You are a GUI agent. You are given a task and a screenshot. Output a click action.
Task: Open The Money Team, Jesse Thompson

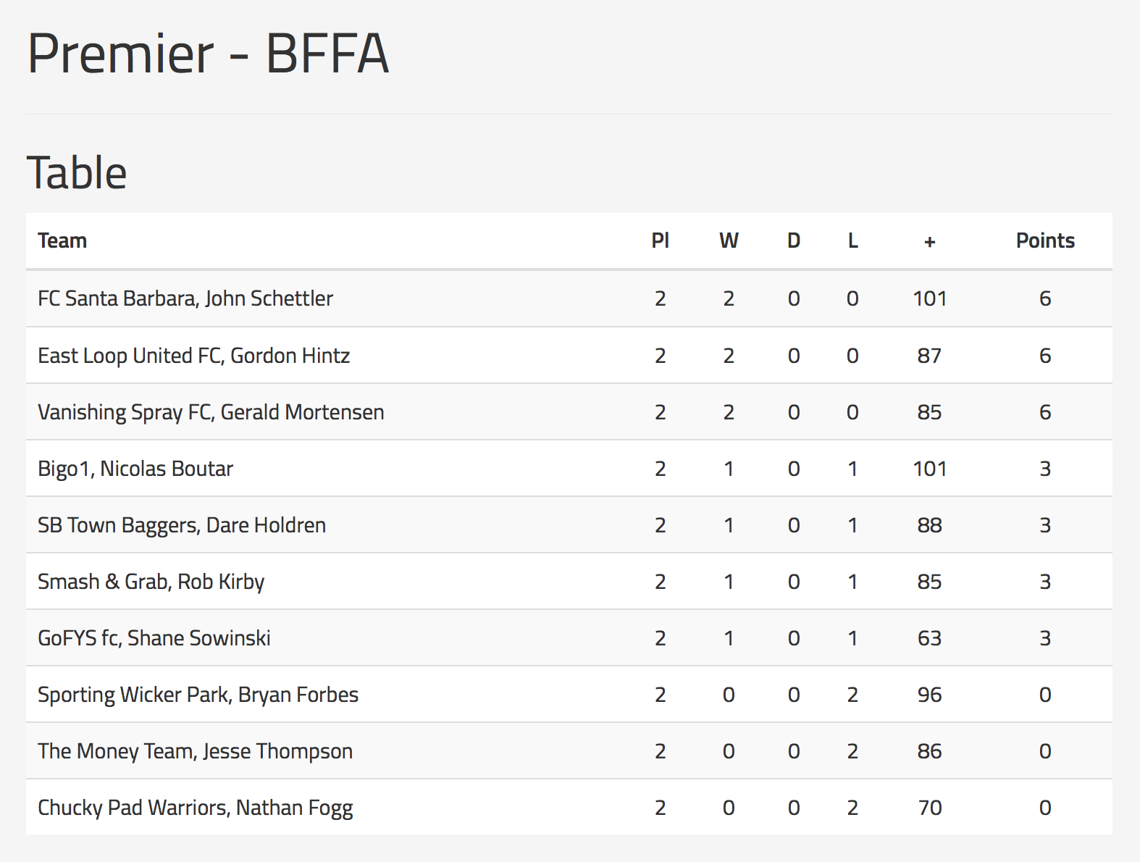[195, 751]
